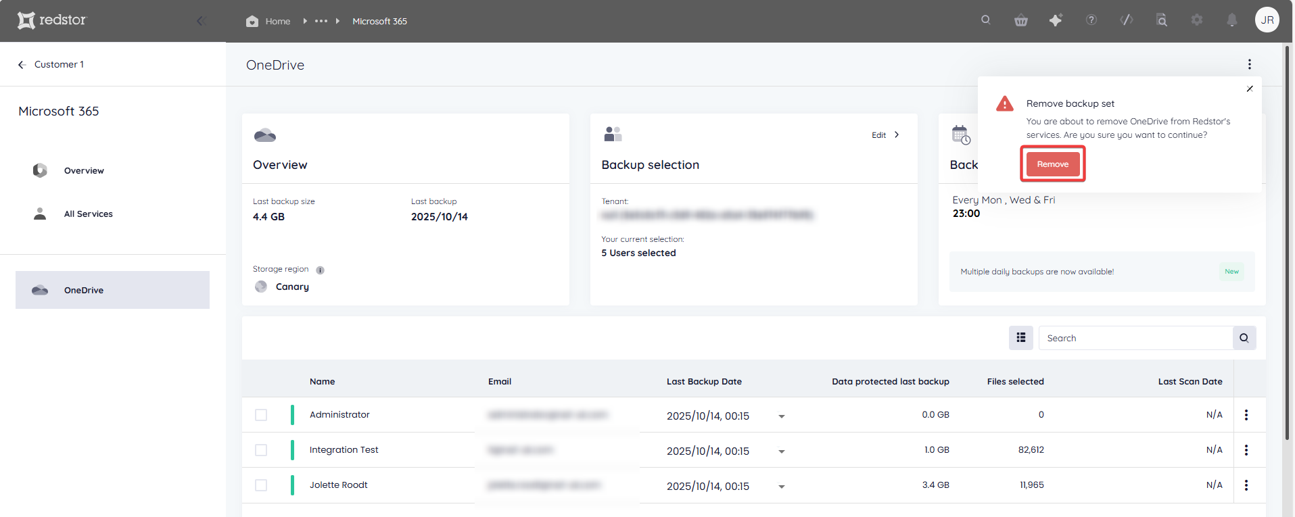Select Jolette Roodt row checkbox

tap(261, 485)
